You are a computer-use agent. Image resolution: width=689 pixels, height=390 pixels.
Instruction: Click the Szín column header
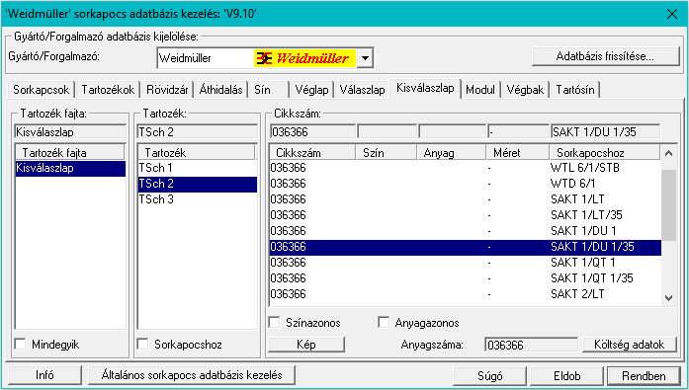[x=387, y=153]
